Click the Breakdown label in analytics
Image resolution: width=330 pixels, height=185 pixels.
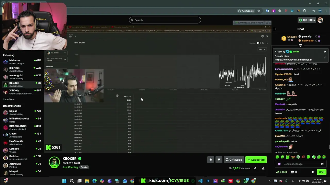click(49, 67)
